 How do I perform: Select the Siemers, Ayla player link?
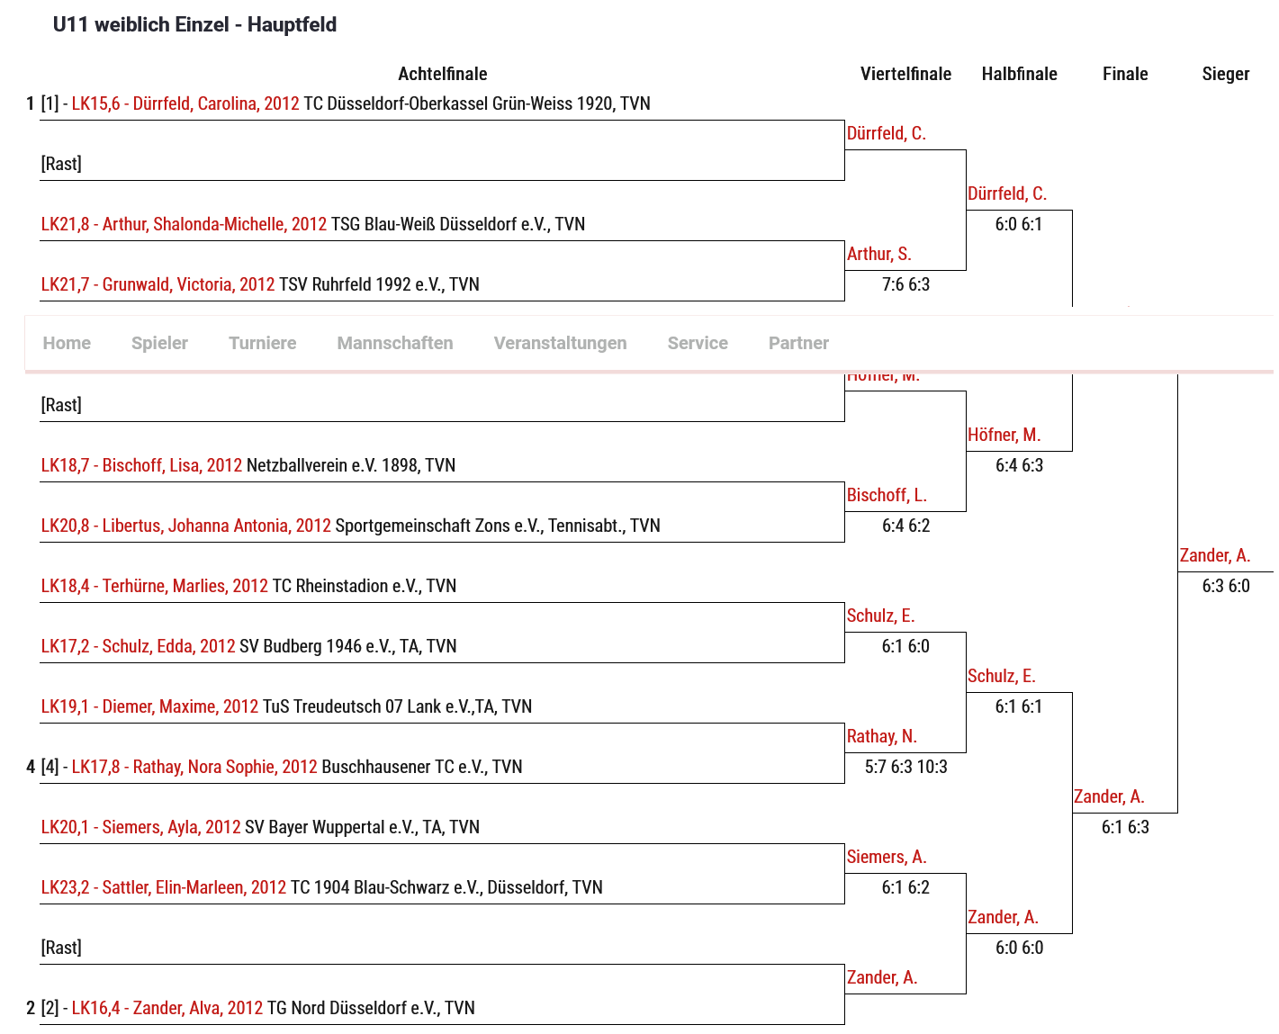tap(140, 827)
